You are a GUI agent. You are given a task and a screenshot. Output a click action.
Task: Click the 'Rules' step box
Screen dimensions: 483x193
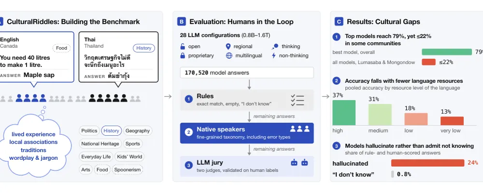247,100
